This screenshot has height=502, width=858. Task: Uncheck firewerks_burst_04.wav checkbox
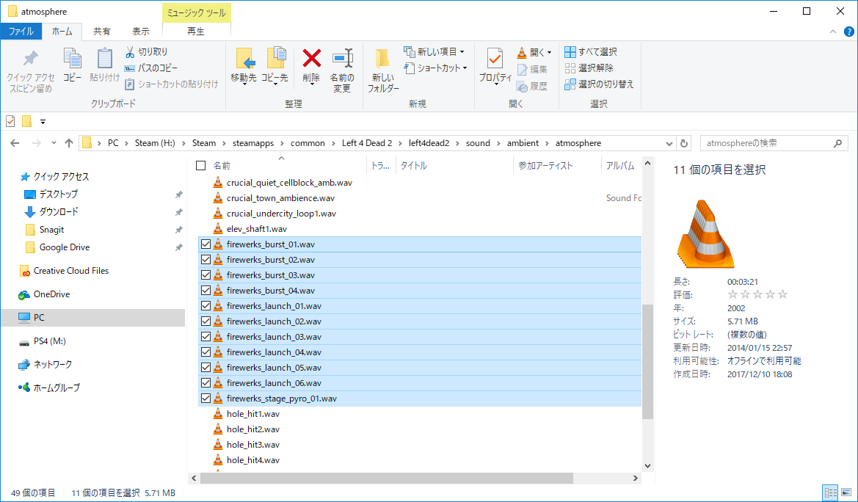206,290
